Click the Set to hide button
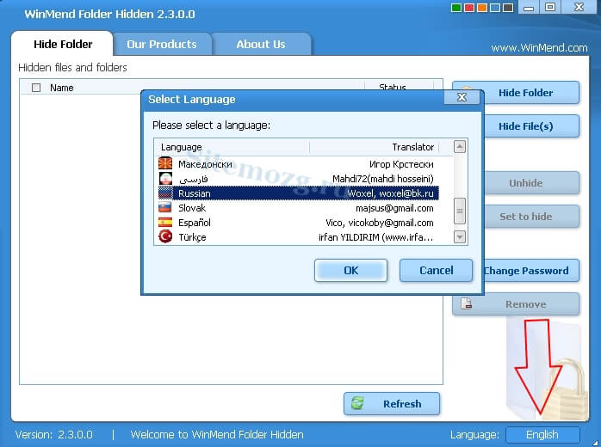601x447 pixels. [531, 217]
